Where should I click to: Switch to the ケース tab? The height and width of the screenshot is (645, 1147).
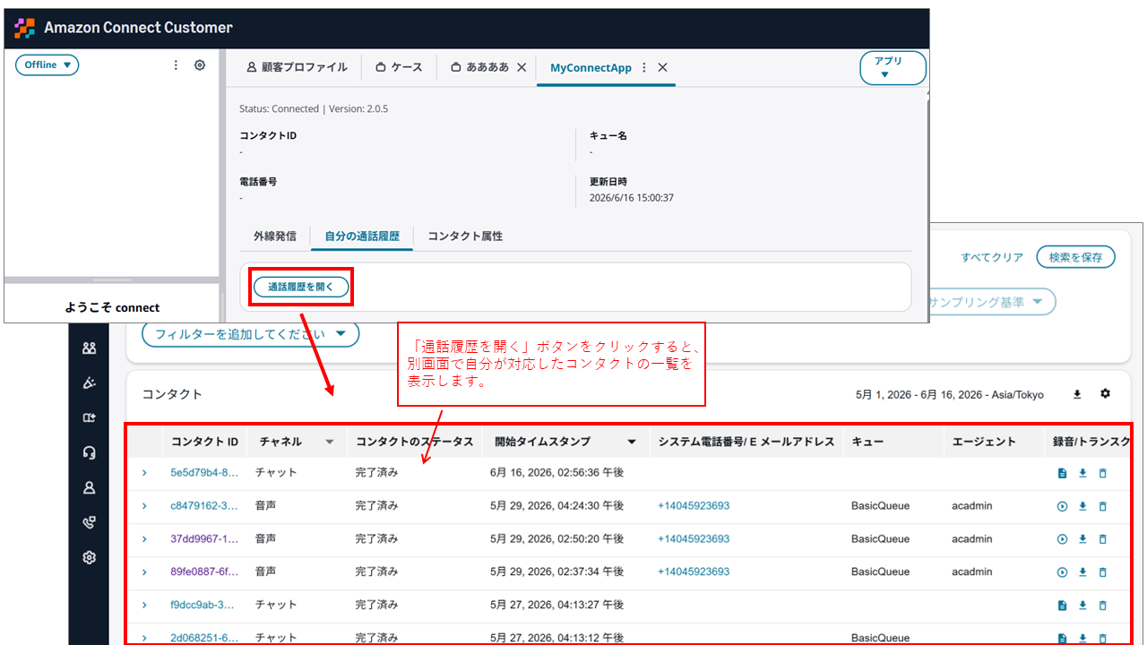[x=399, y=67]
